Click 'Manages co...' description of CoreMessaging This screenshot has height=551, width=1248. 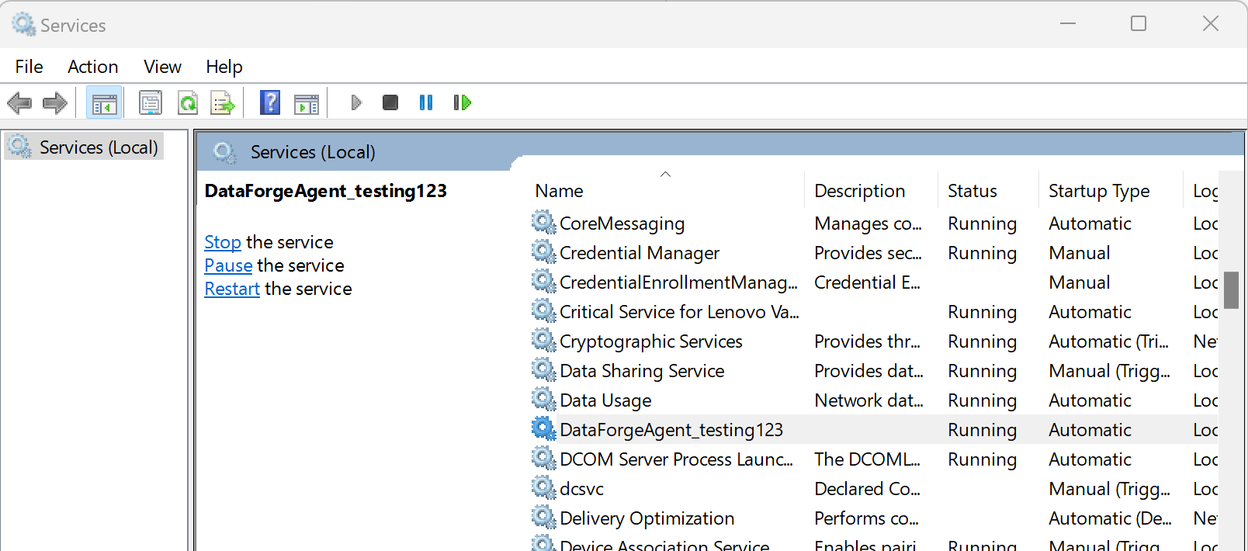point(868,224)
